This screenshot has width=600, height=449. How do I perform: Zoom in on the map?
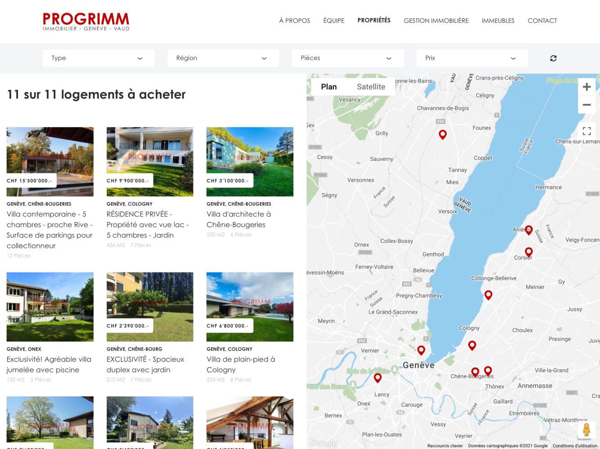pyautogui.click(x=587, y=87)
